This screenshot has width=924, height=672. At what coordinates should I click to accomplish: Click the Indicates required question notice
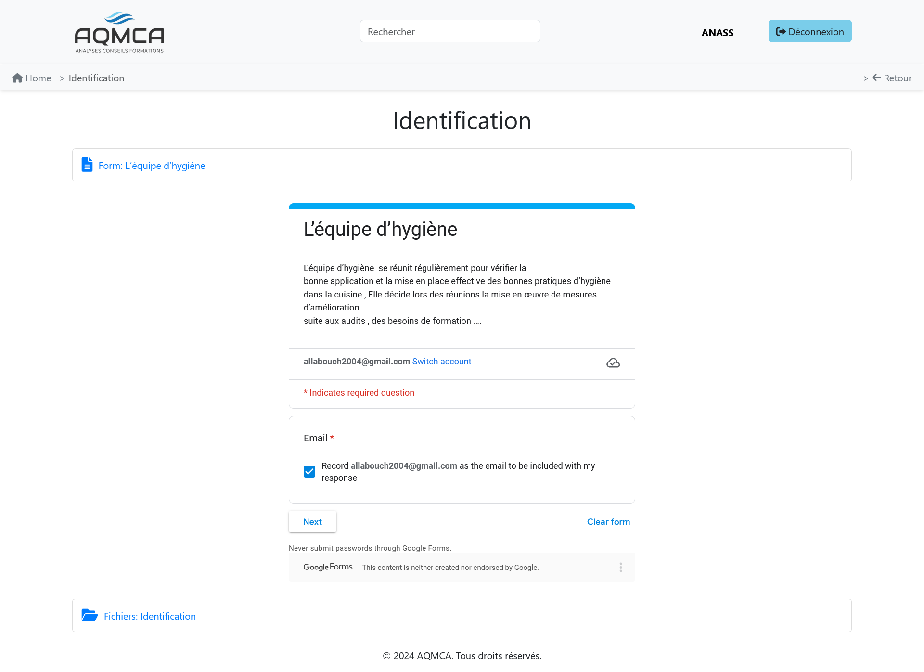point(359,393)
